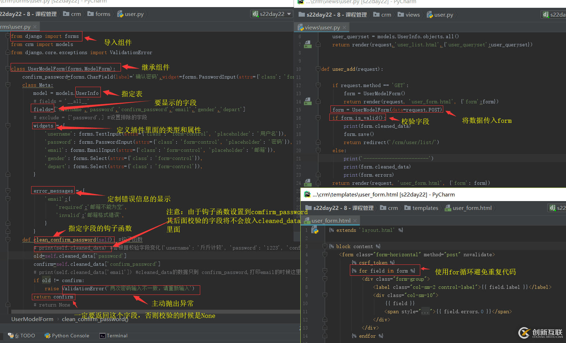This screenshot has height=343, width=566.
Task: Open the Django run configuration dropdown s22day22
Action: click(x=272, y=14)
